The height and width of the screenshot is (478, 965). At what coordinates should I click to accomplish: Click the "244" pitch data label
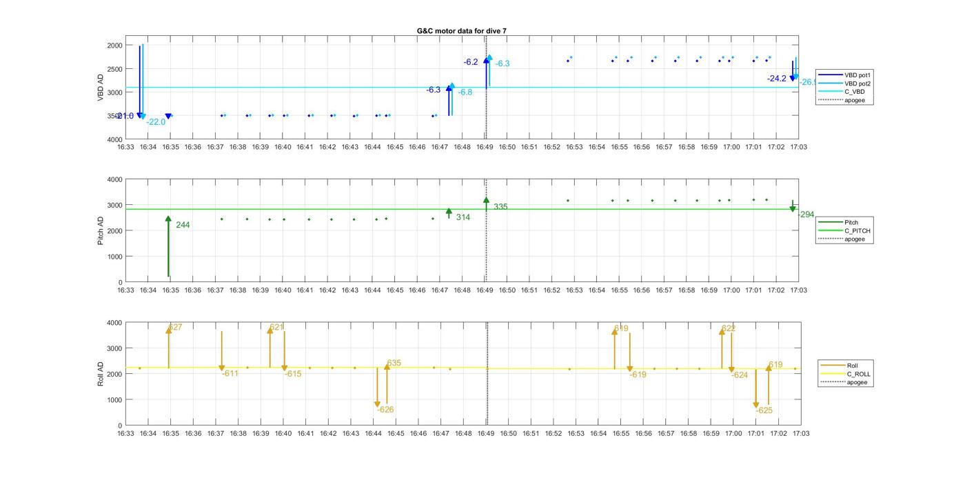(x=183, y=225)
